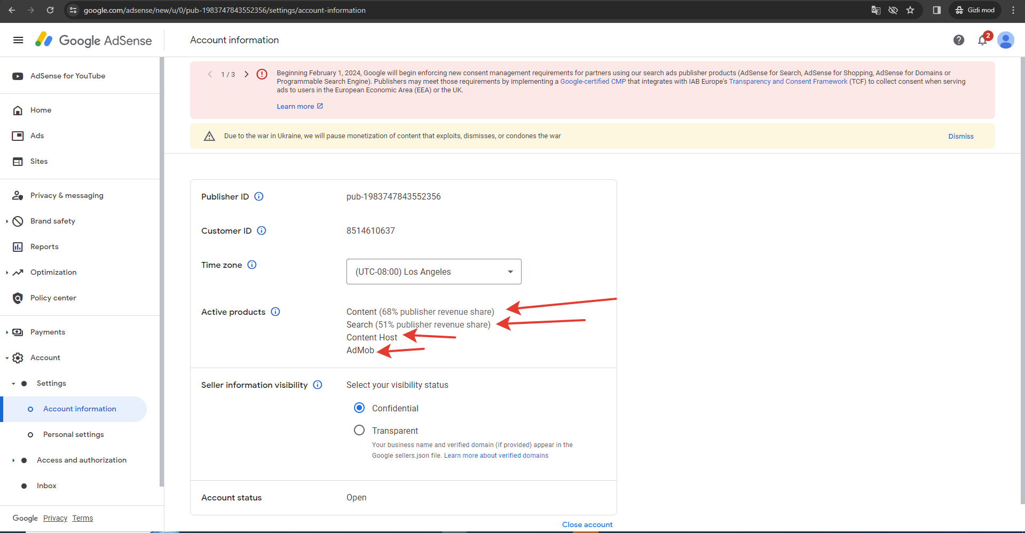Image resolution: width=1025 pixels, height=533 pixels.
Task: Click the Home house icon
Action: pyautogui.click(x=18, y=110)
